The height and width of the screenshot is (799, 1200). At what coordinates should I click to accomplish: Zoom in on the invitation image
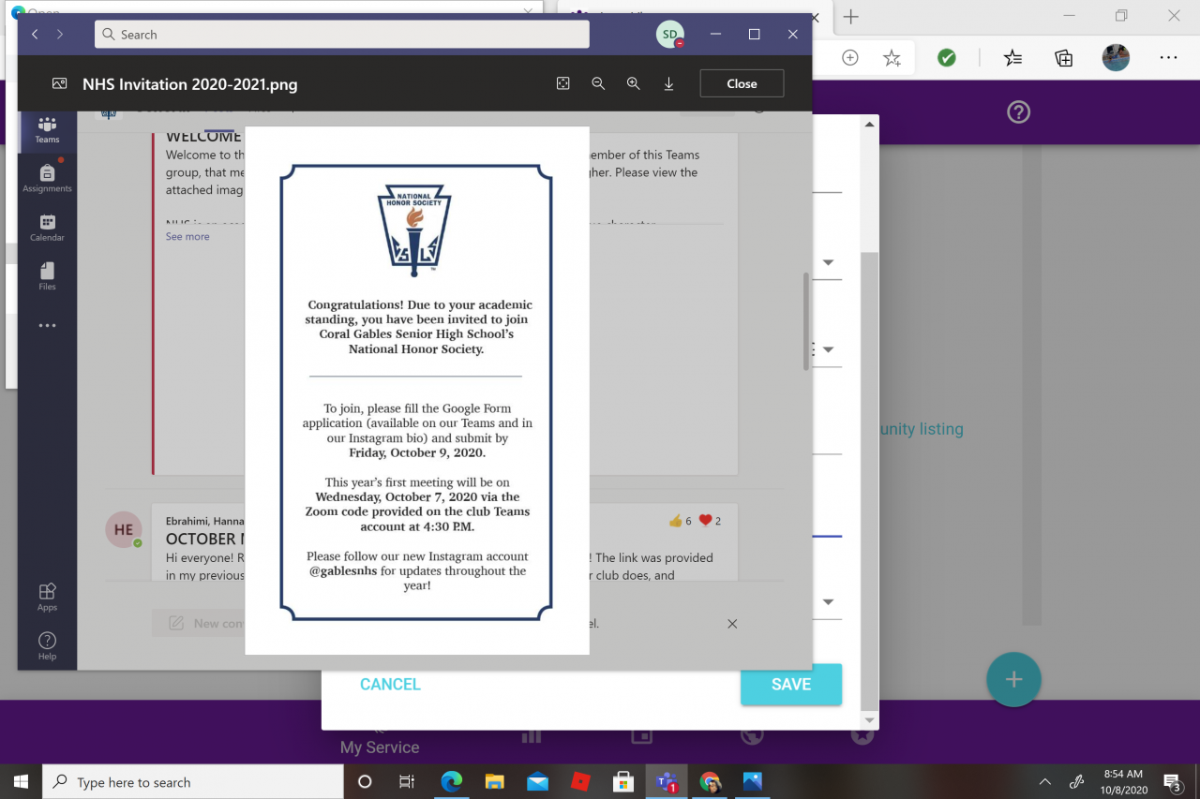(634, 83)
